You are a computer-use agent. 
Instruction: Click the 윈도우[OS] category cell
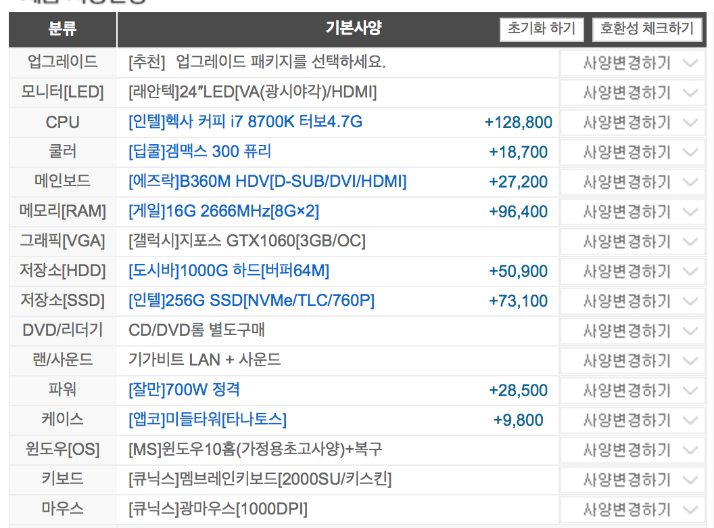[x=63, y=450]
